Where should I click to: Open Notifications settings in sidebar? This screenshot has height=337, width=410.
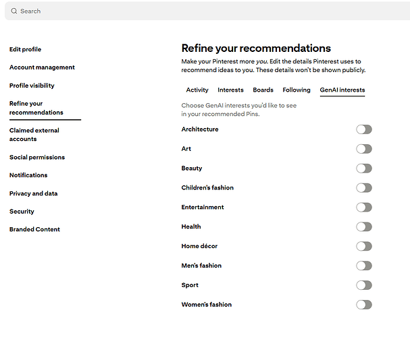click(x=28, y=175)
